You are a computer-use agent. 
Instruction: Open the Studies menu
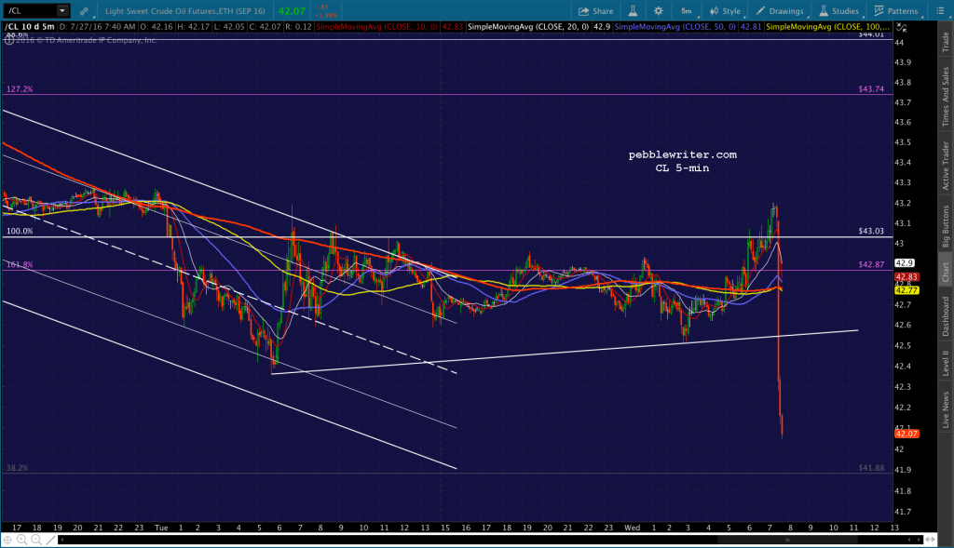[x=839, y=11]
